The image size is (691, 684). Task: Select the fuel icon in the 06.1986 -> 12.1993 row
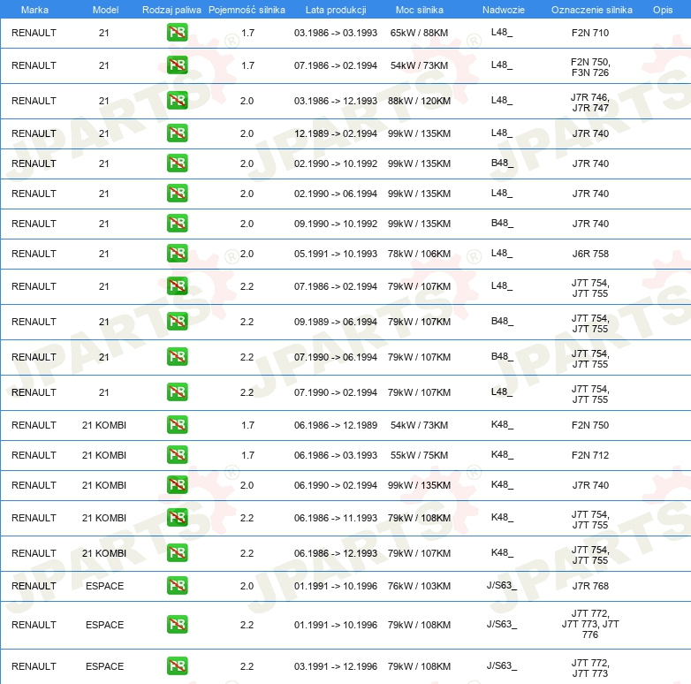tap(177, 552)
